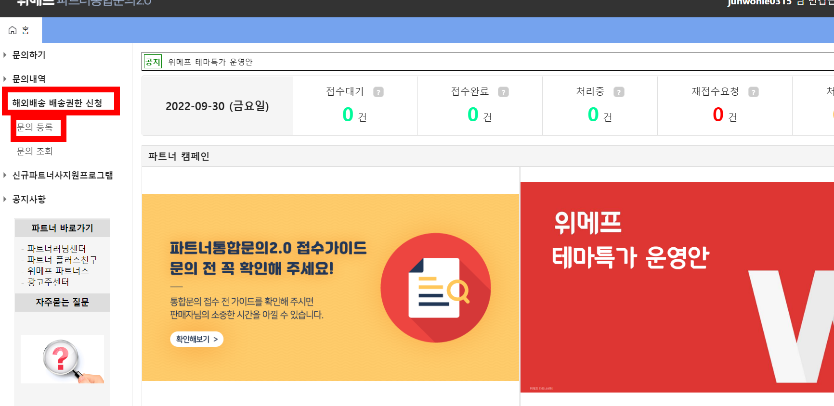Click 재접수요청 count of 0 건
Viewport: 834px width, 406px height.
(x=725, y=115)
